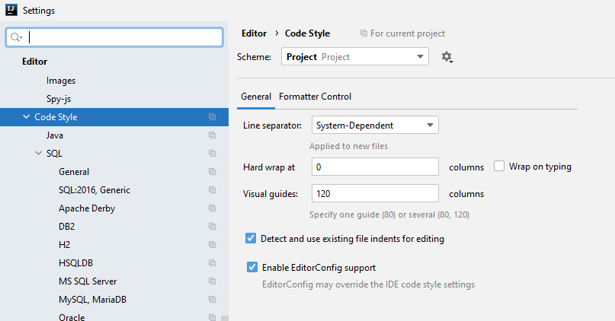This screenshot has width=615, height=321.
Task: Click the search magnifier icon in Settings
Action: 16,37
